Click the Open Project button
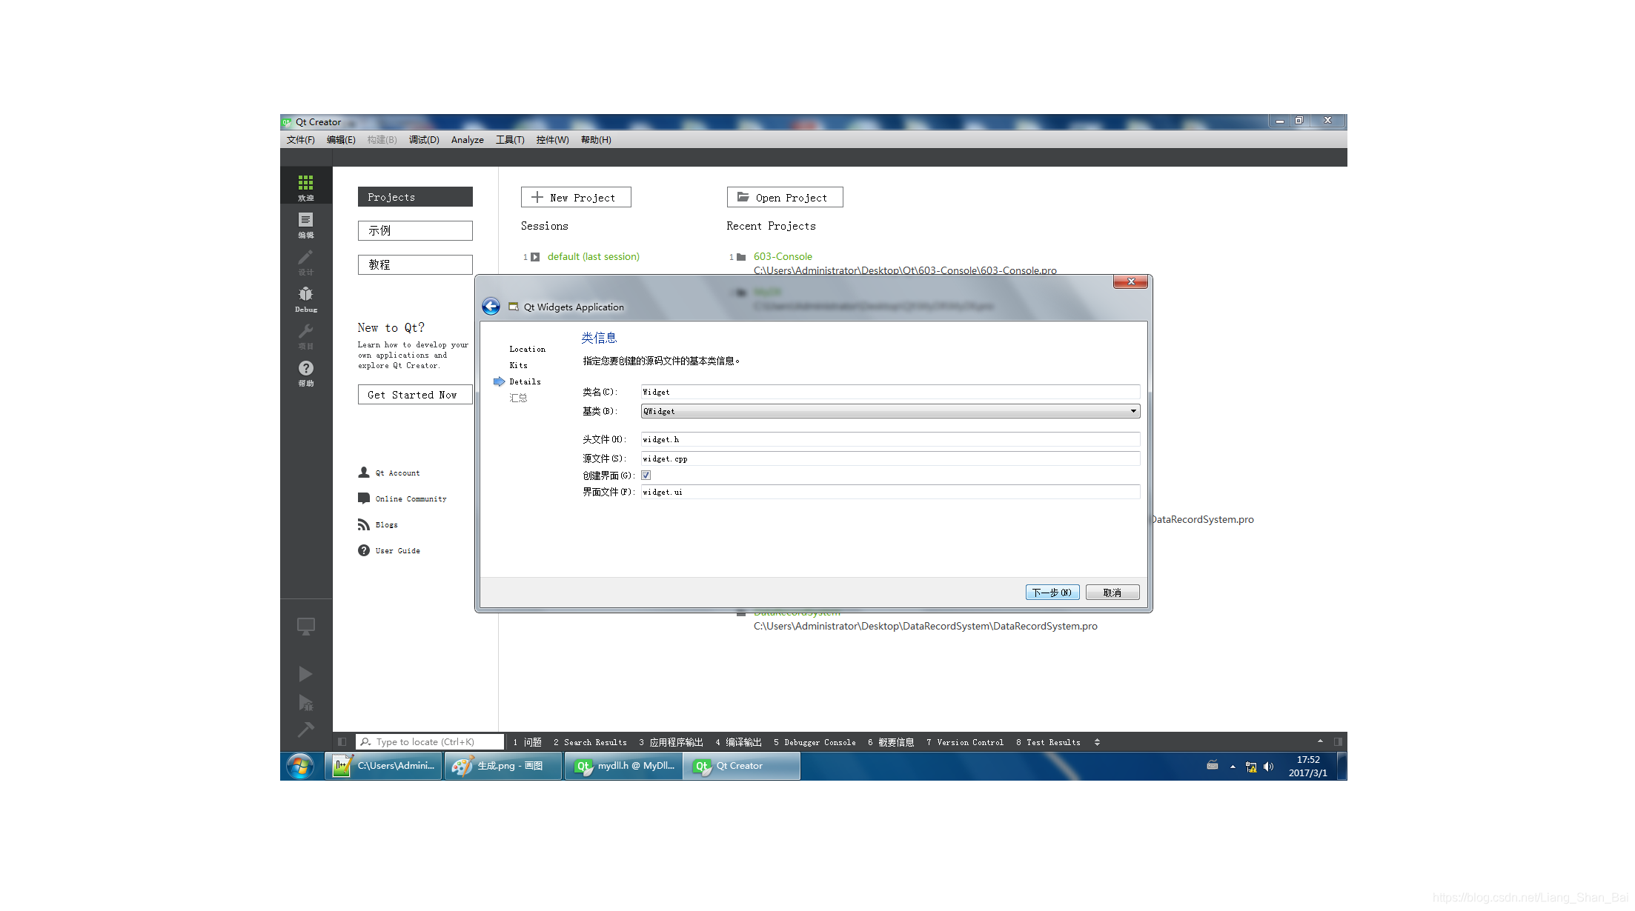1635x911 pixels. coord(785,197)
